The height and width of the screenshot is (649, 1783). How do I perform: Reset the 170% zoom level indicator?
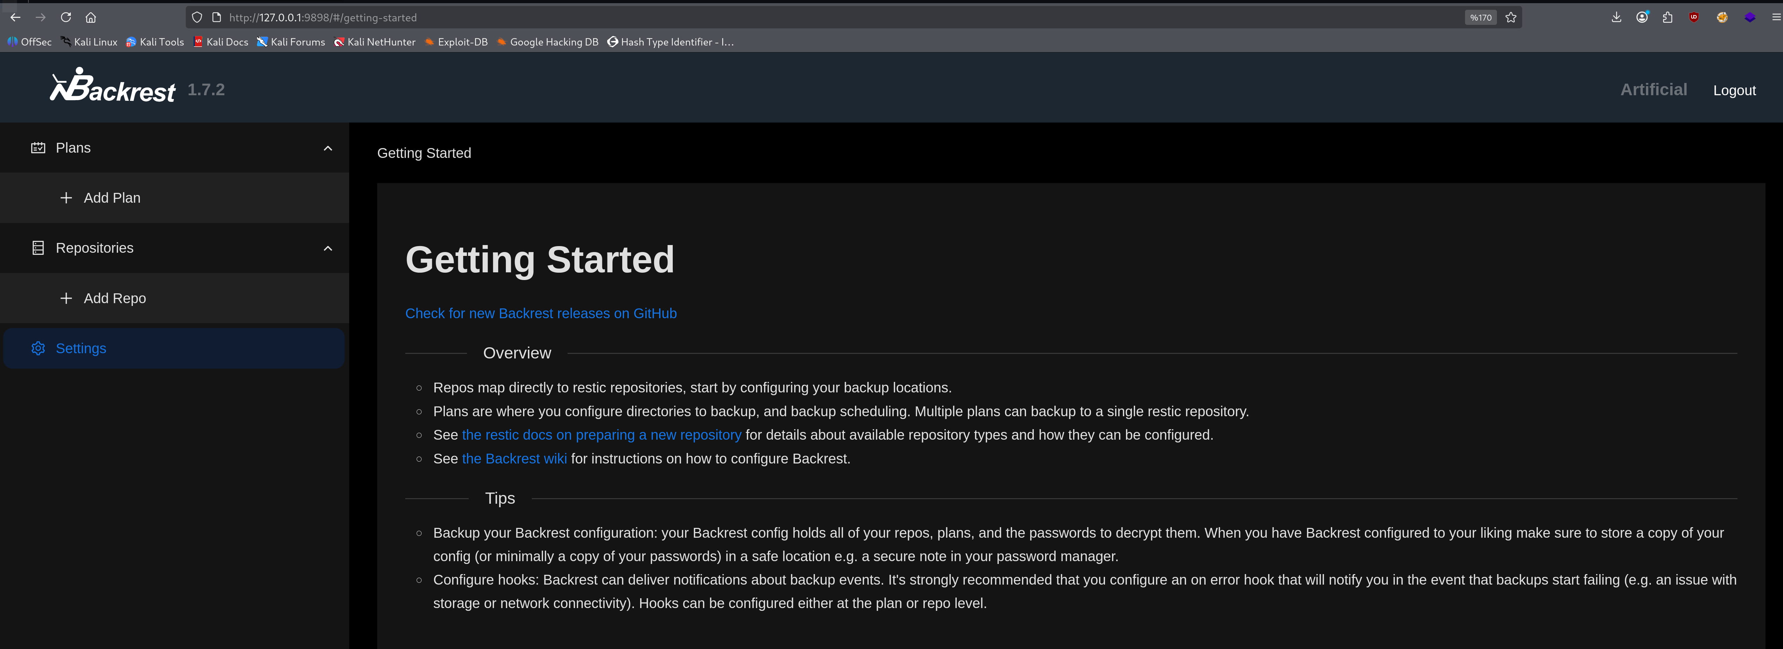coord(1480,17)
